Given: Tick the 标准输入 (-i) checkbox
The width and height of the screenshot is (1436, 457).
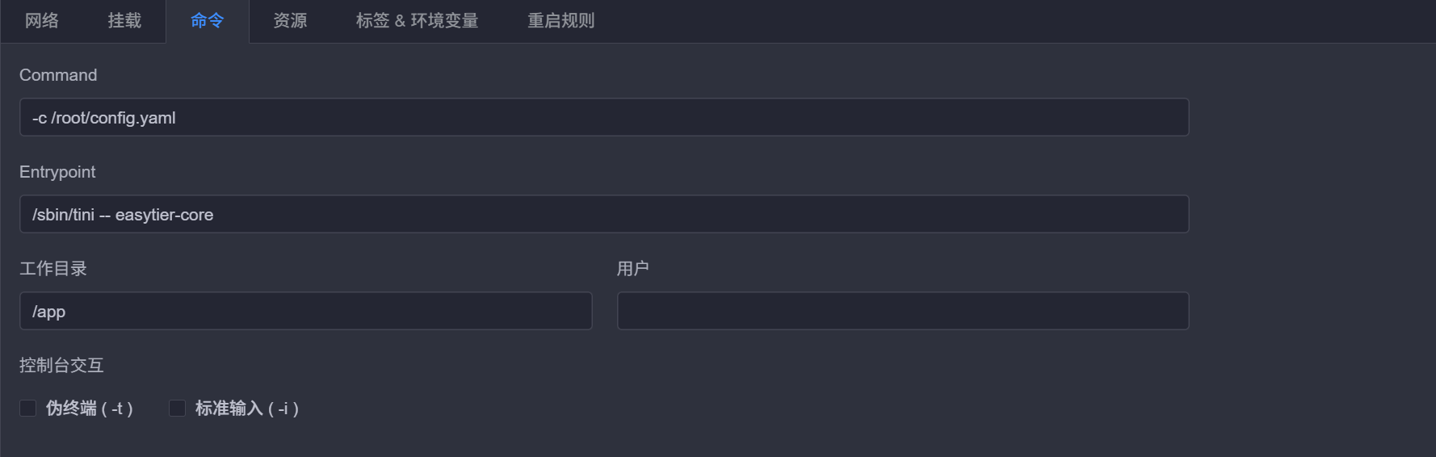Looking at the screenshot, I should click(178, 409).
